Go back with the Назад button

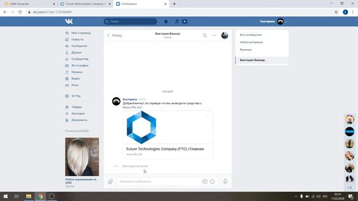click(114, 35)
